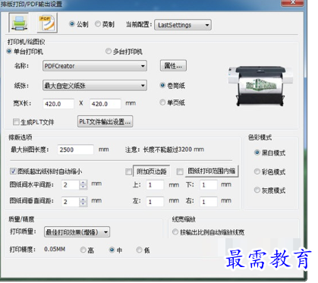Click the bottom margin 下 field

coord(209,185)
